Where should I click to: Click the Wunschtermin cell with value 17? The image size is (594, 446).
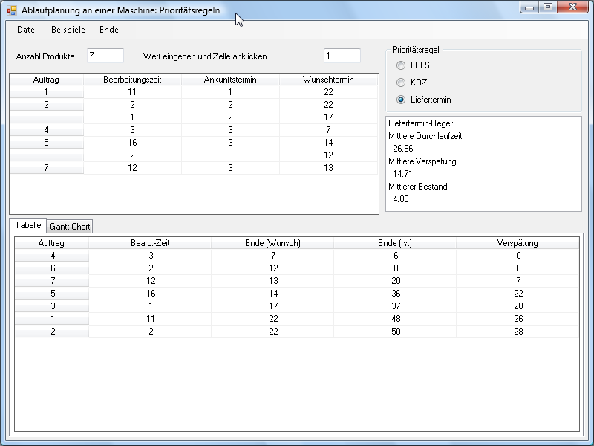(328, 117)
